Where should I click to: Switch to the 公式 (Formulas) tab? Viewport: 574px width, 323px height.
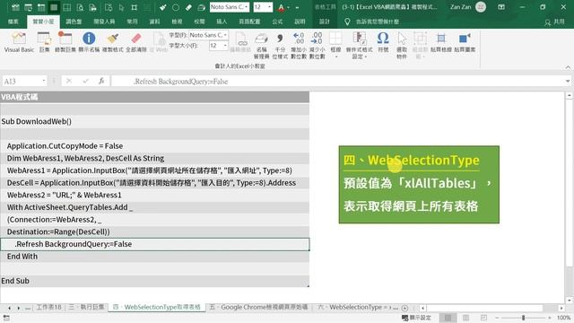(x=277, y=22)
